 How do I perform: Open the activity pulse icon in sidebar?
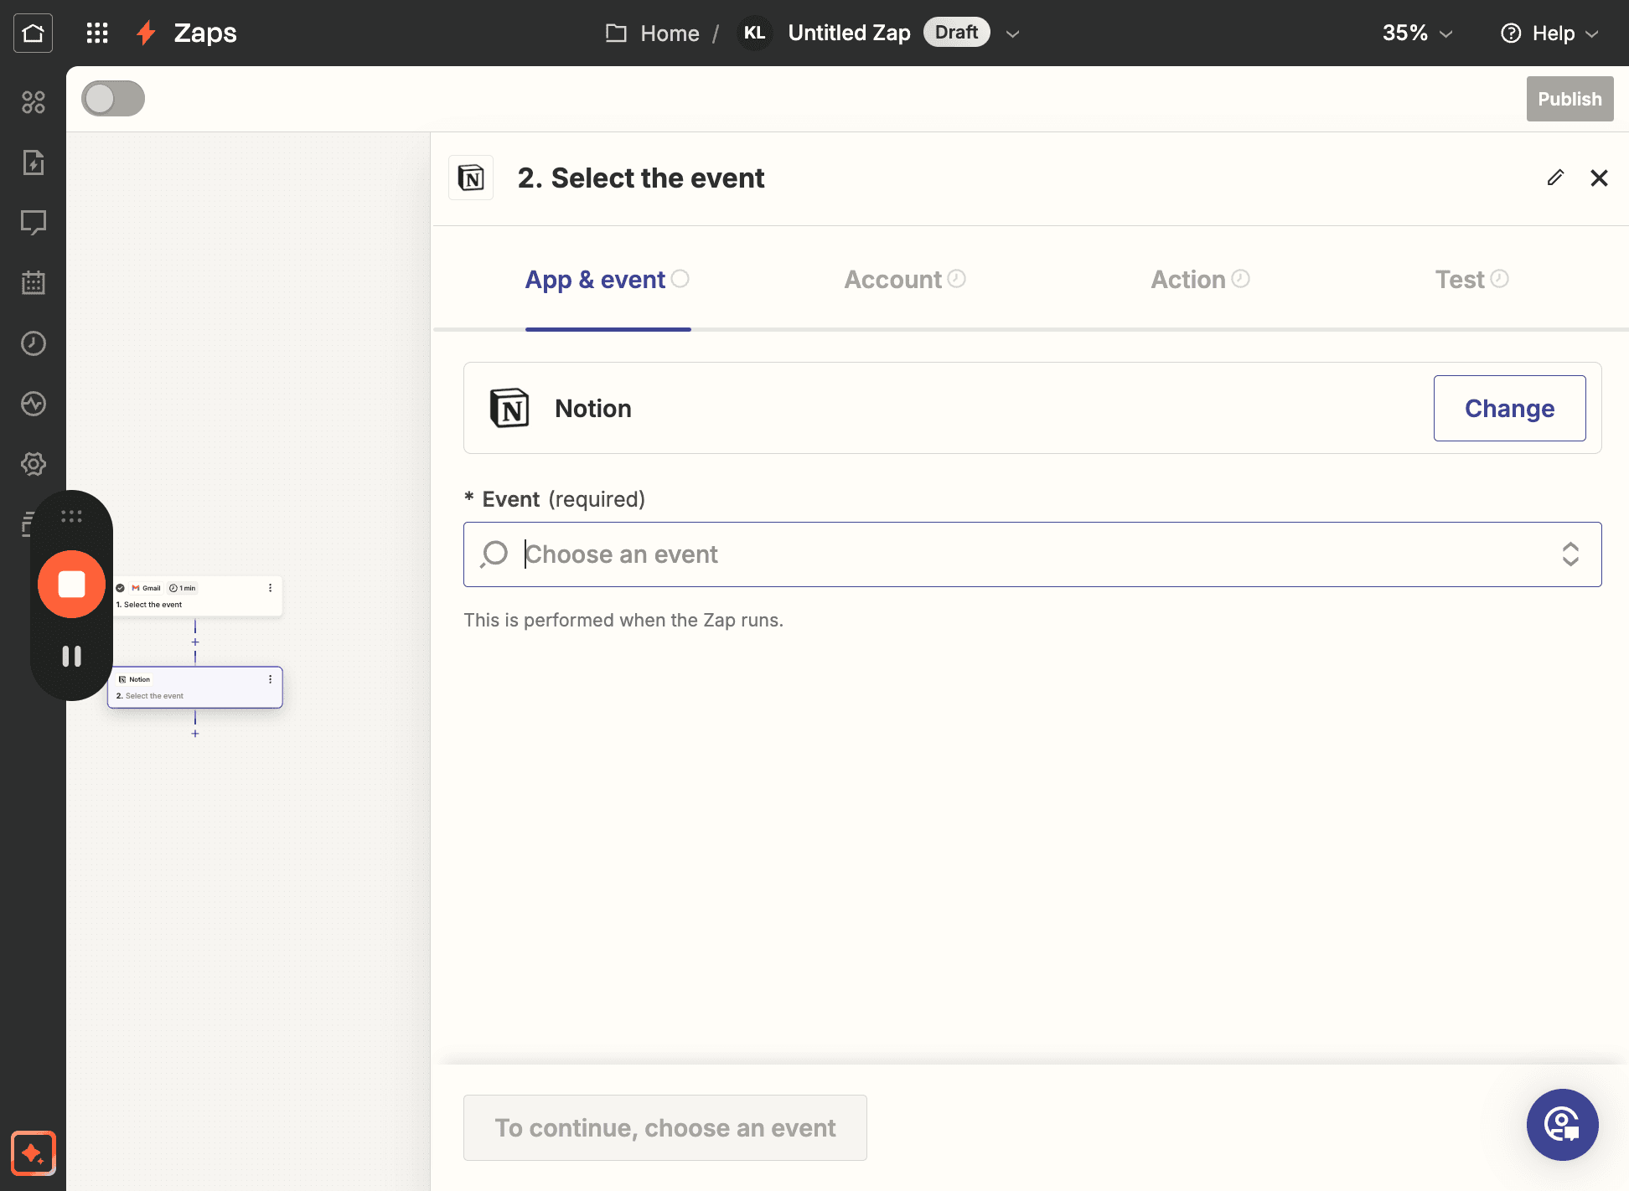(33, 404)
